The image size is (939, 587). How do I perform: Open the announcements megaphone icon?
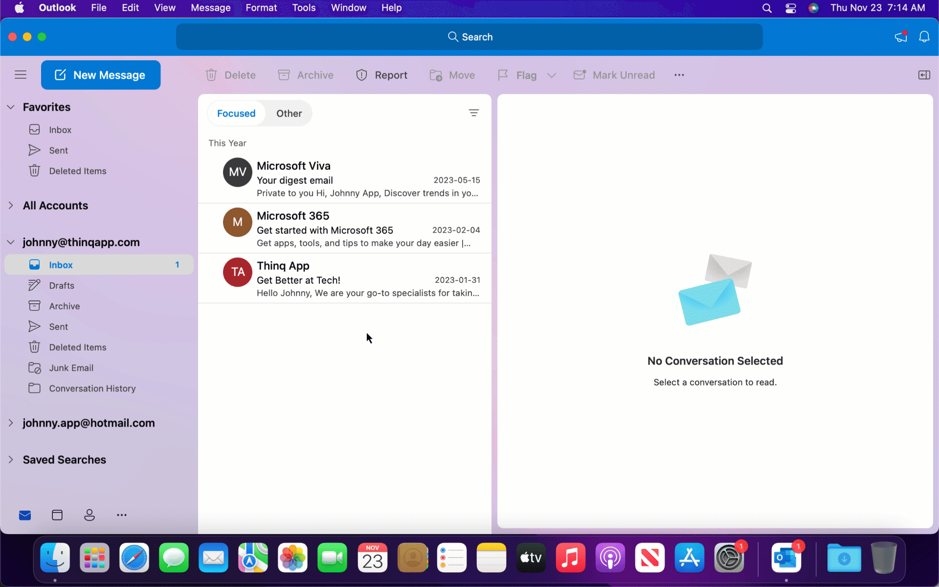(901, 37)
